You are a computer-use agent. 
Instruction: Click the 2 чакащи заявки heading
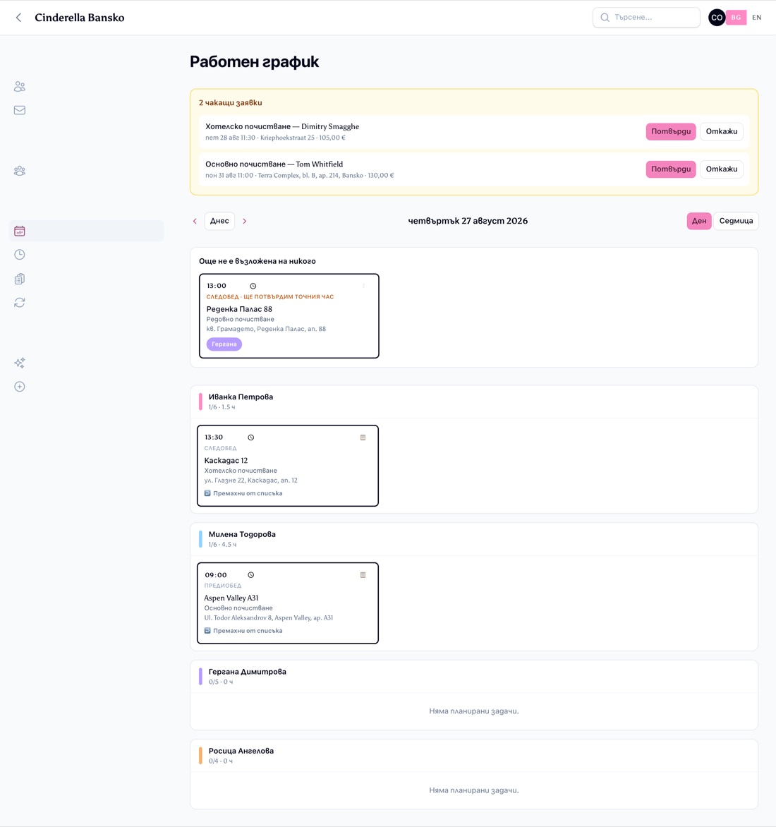231,103
